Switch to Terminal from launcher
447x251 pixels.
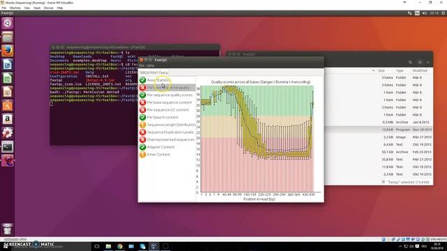8,147
